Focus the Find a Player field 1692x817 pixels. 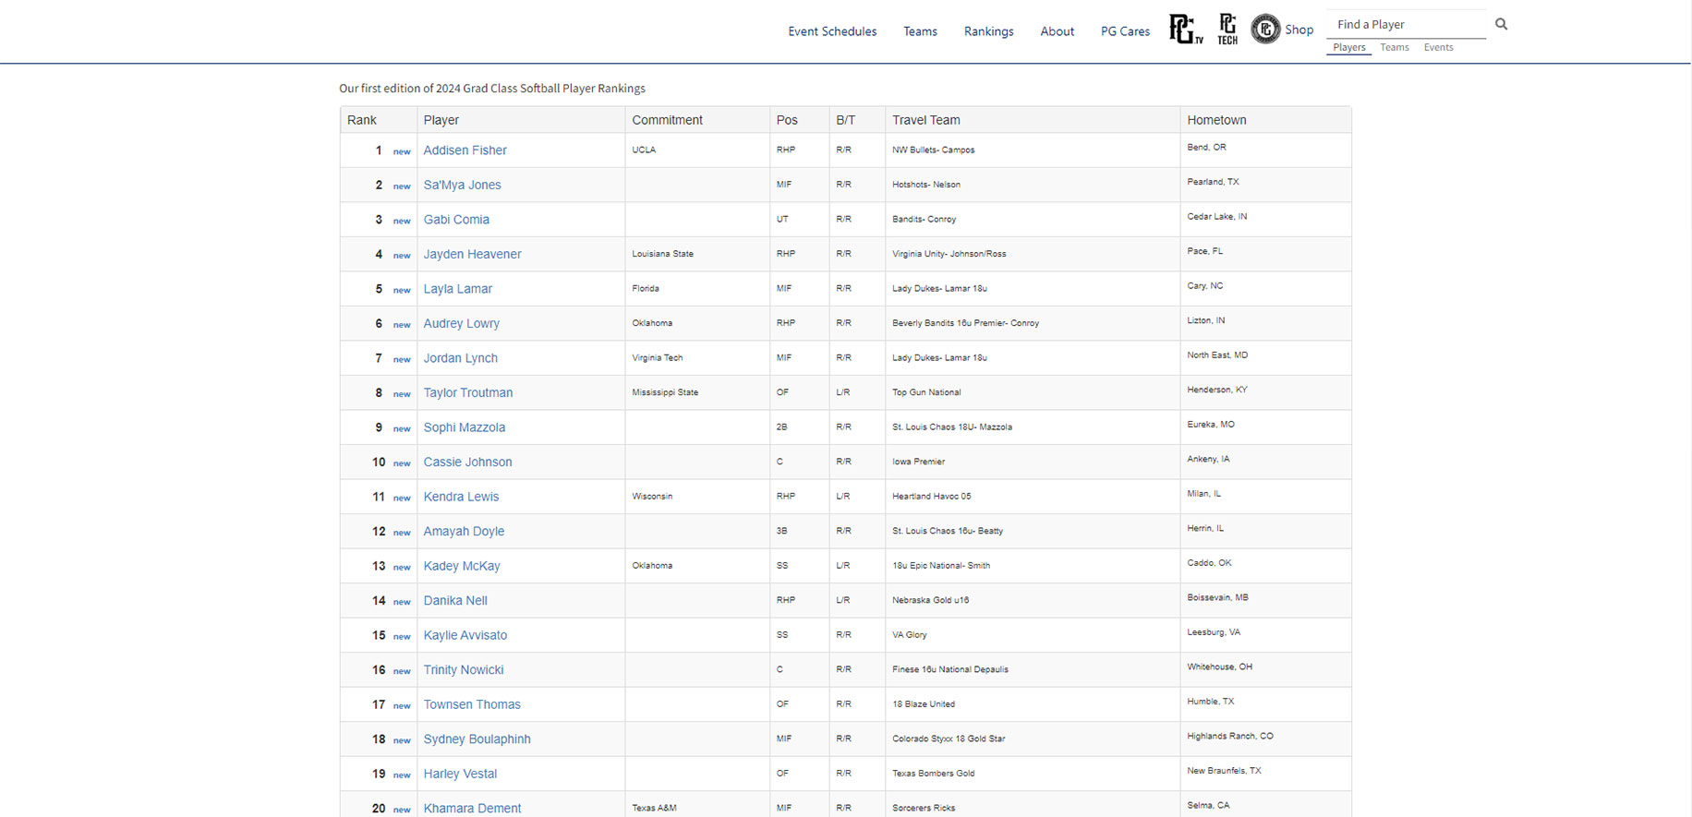pos(1407,25)
